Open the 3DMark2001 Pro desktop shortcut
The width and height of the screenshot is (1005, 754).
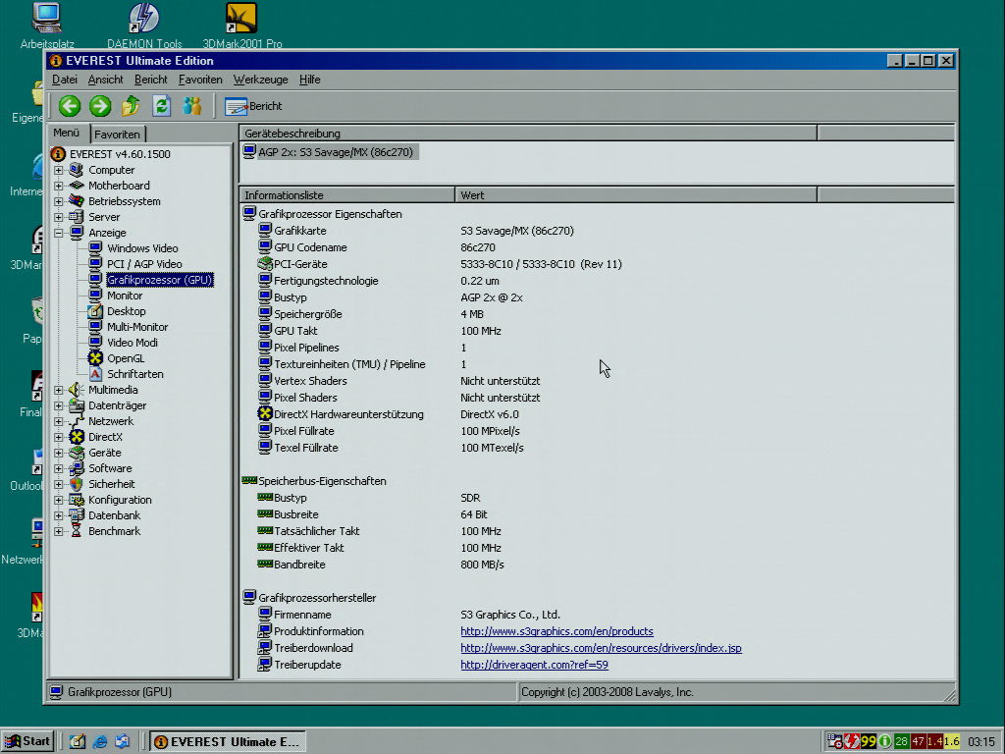(x=241, y=20)
